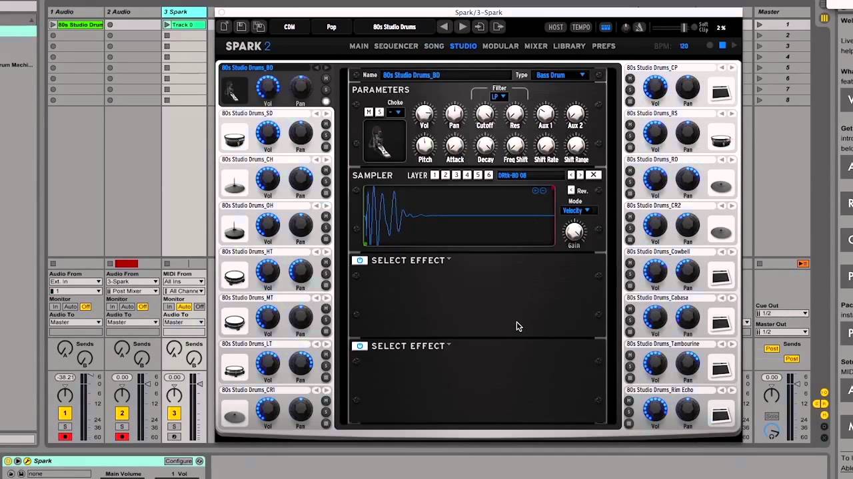Select the high tom HT instrument icon

235,276
